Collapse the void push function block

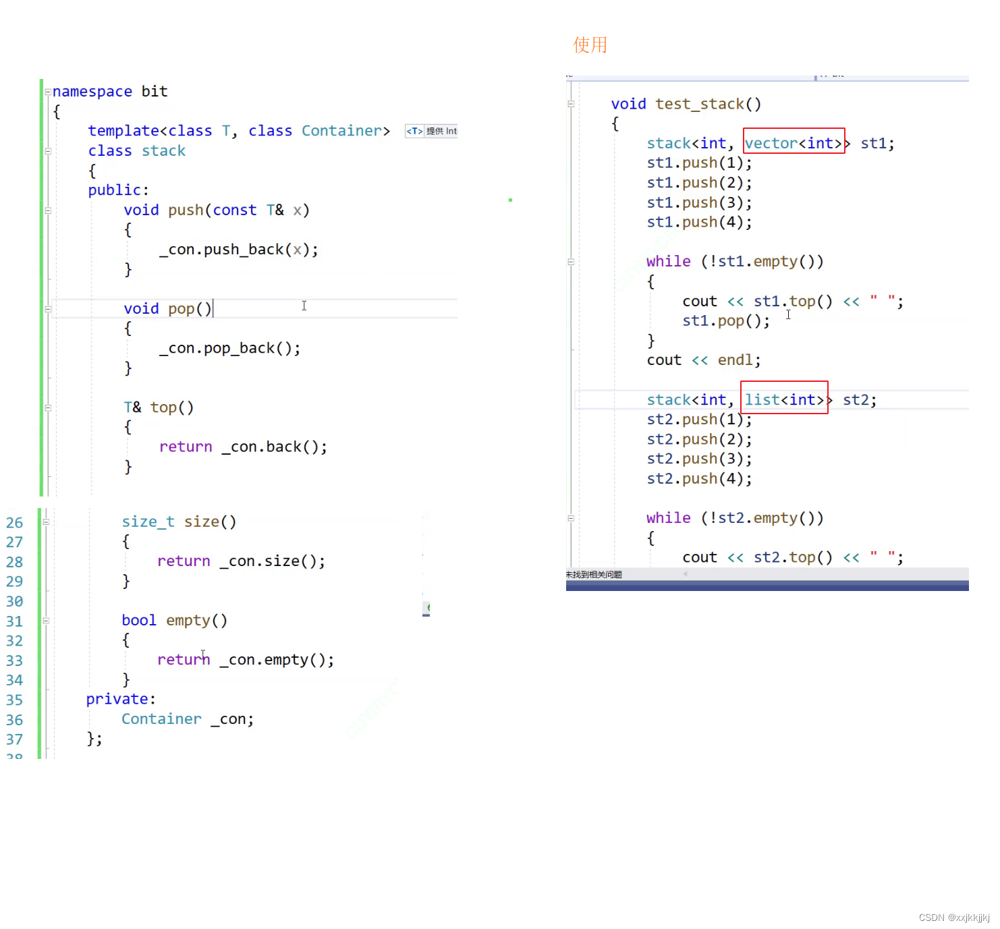pyautogui.click(x=48, y=210)
